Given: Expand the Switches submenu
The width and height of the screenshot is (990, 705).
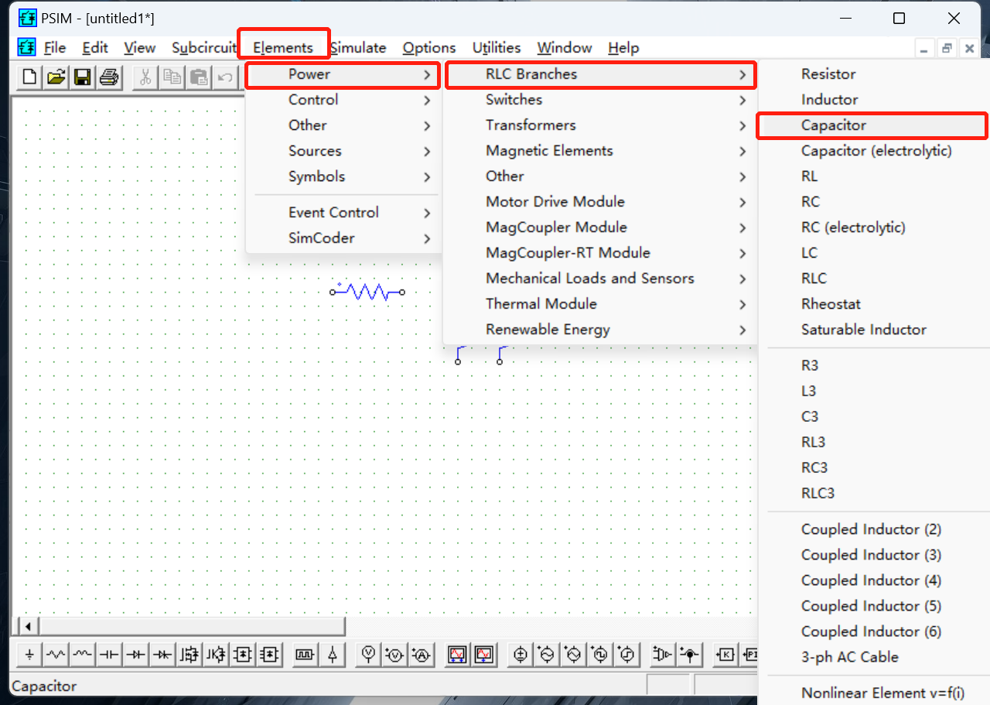Looking at the screenshot, I should pyautogui.click(x=600, y=100).
